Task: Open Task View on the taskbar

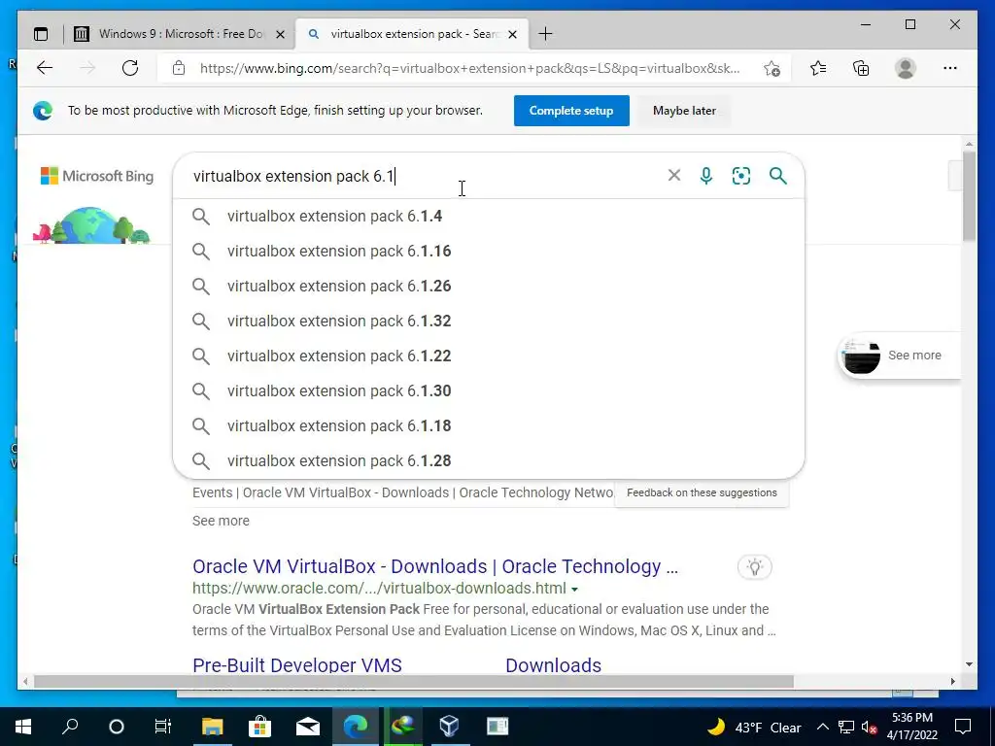Action: click(163, 727)
